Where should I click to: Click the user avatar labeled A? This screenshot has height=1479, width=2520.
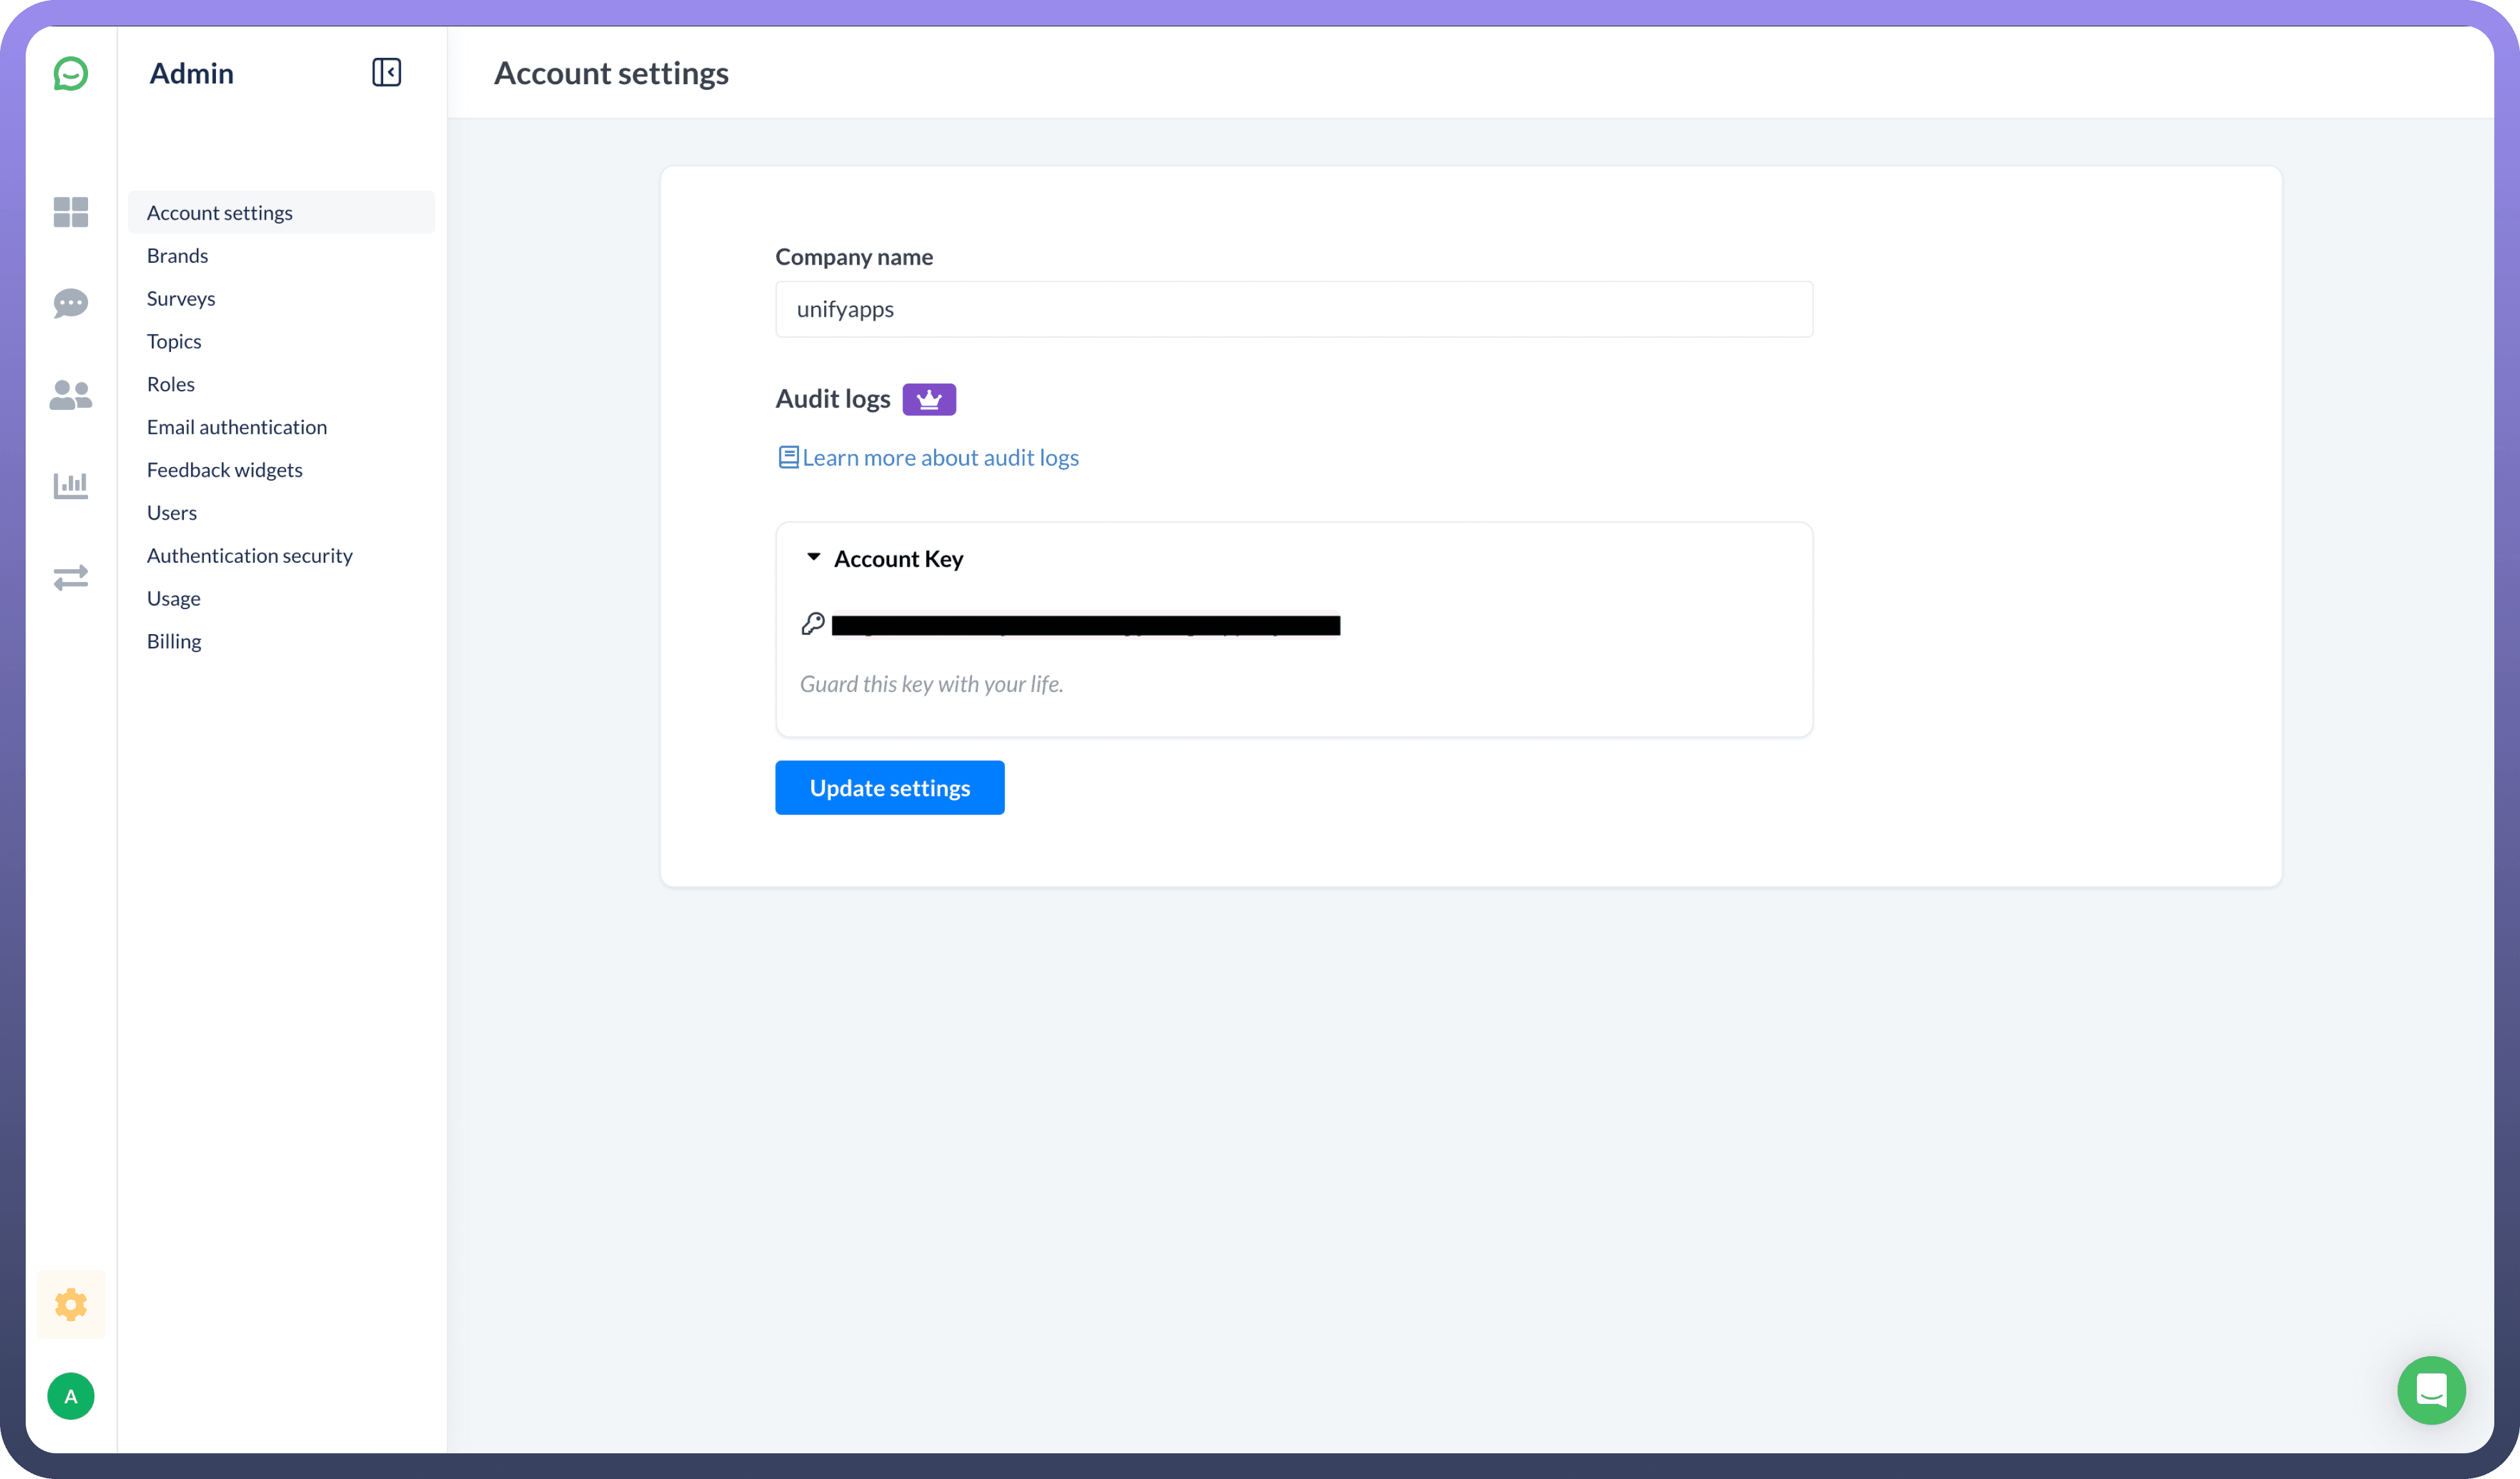click(70, 1396)
